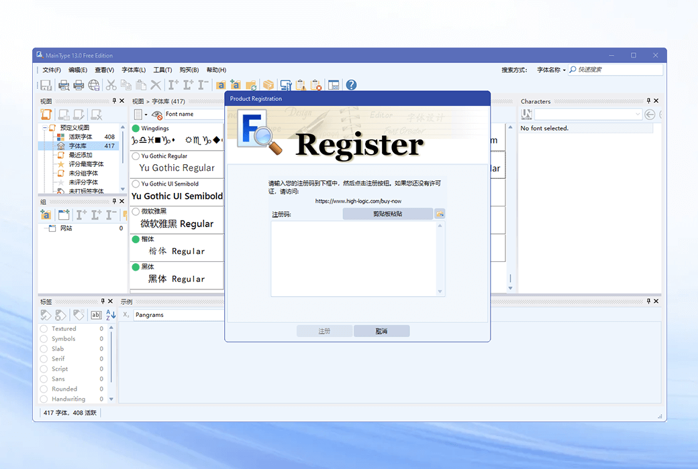
Task: Open the Characters panel block combo box
Action: pyautogui.click(x=588, y=115)
